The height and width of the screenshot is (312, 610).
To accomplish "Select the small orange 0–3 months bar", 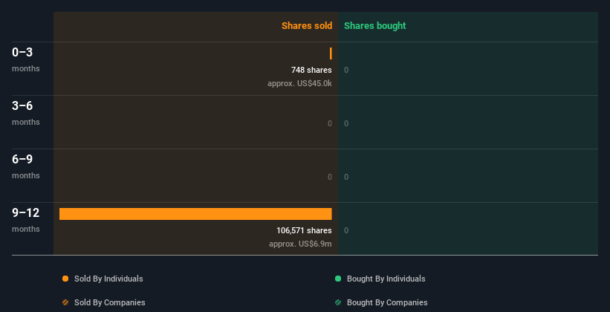I will pos(331,53).
